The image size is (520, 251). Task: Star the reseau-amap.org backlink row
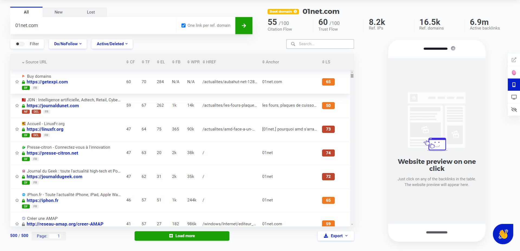click(17, 224)
